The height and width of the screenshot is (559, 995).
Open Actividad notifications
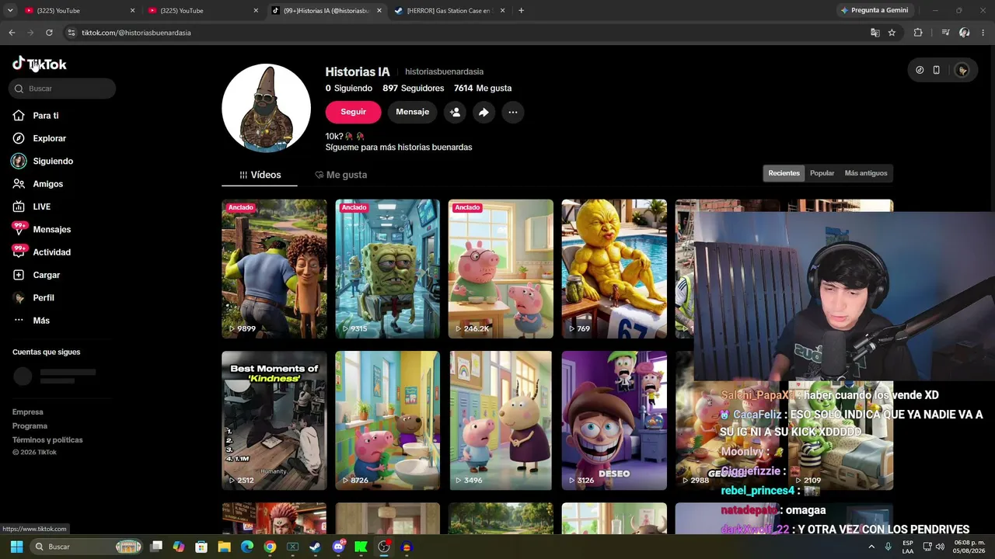[x=51, y=252]
